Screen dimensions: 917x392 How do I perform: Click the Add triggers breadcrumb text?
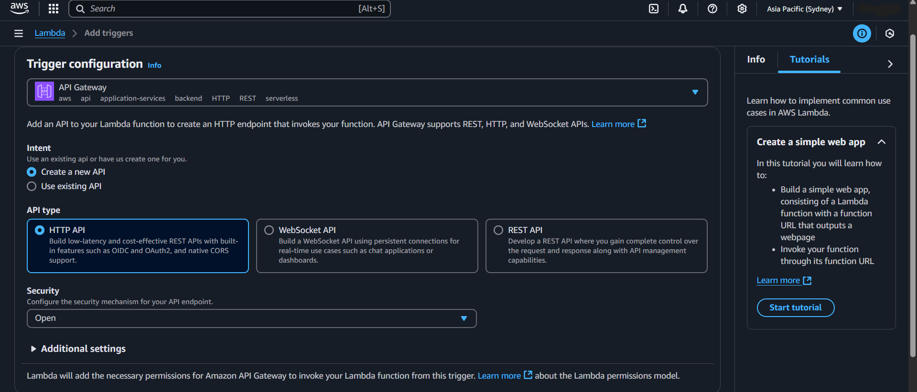(109, 33)
